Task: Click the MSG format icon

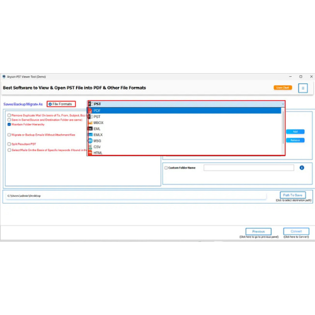Action: coord(90,140)
